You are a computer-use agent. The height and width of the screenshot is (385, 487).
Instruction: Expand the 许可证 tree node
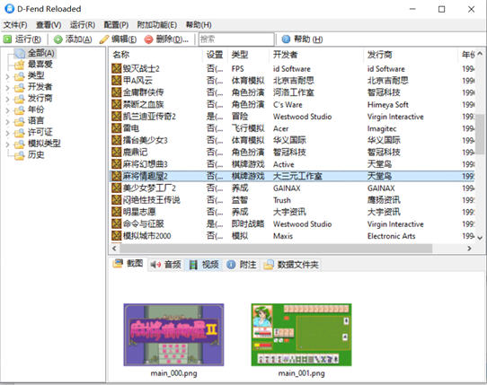point(8,133)
